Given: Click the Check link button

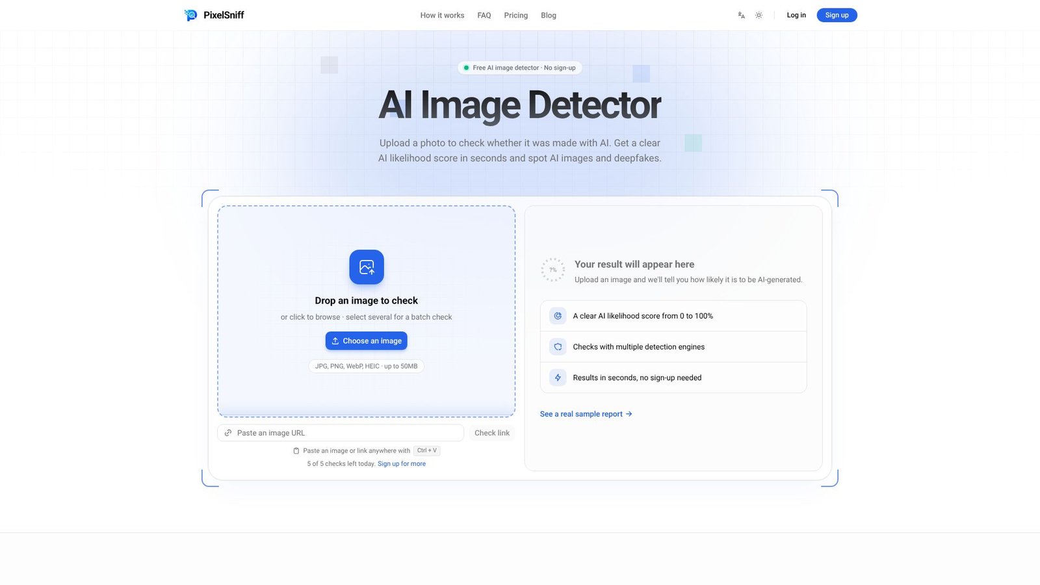Looking at the screenshot, I should coord(492,433).
